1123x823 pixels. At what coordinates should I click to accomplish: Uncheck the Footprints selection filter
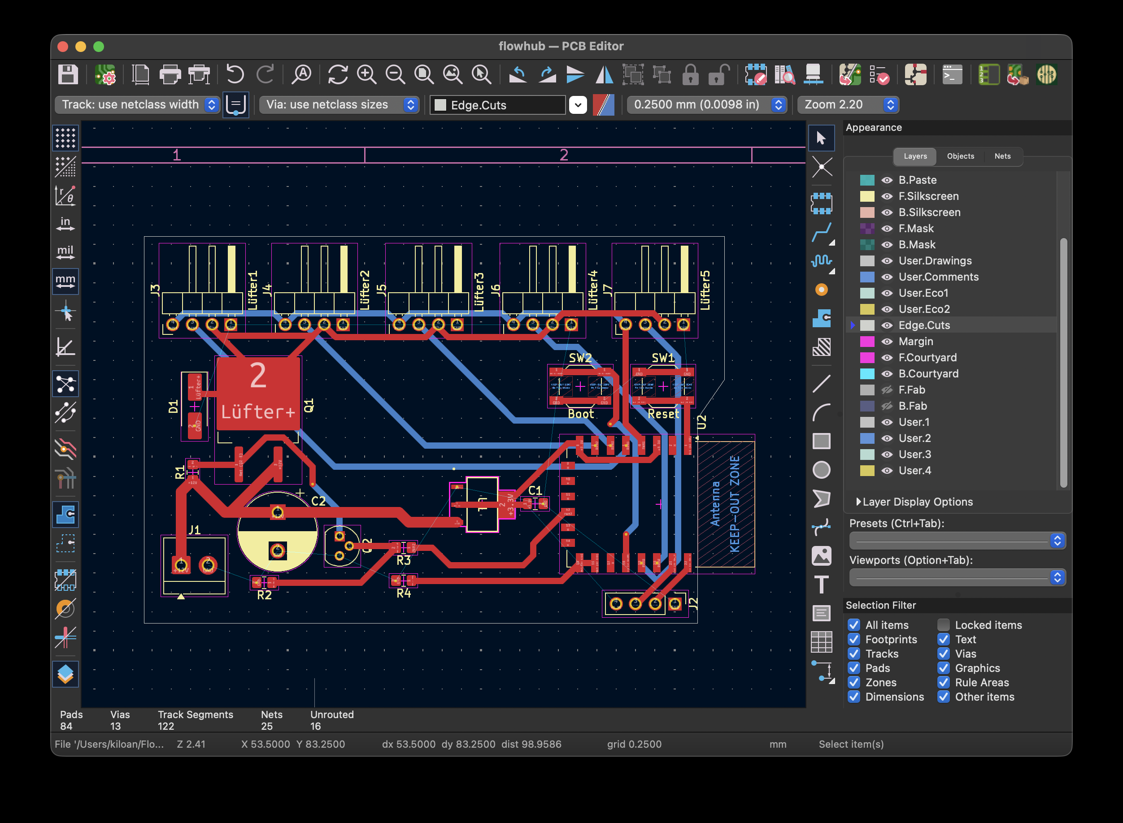pos(854,639)
